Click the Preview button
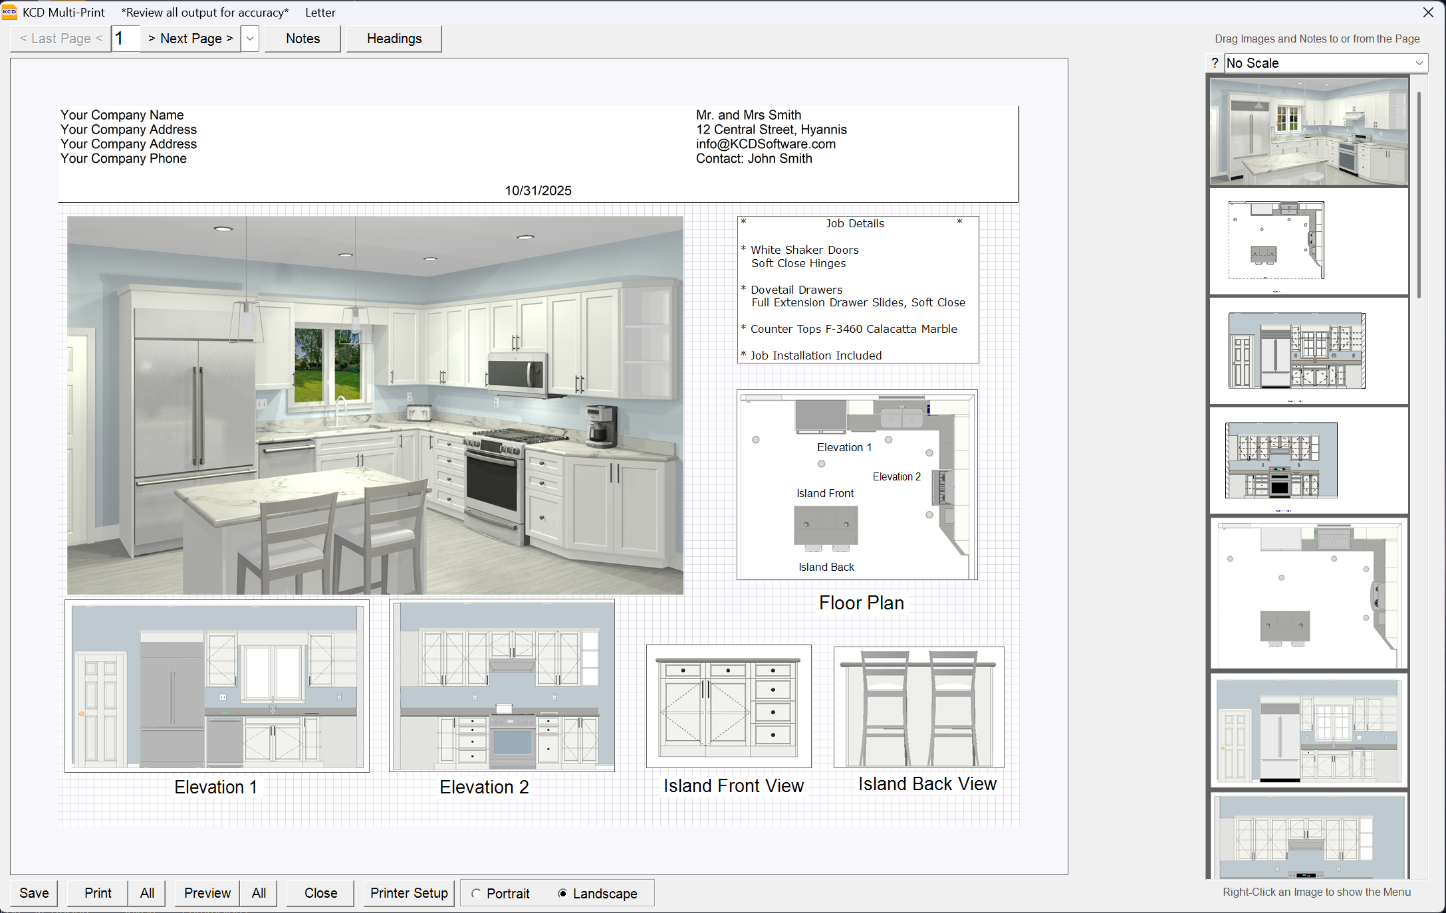1446x913 pixels. click(x=207, y=893)
